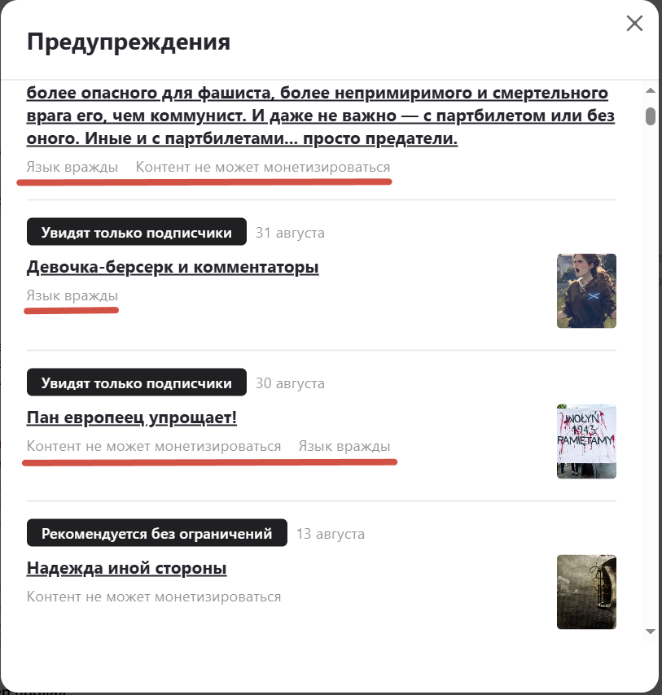Click the 'Предупреждения' dialog heading

(129, 42)
